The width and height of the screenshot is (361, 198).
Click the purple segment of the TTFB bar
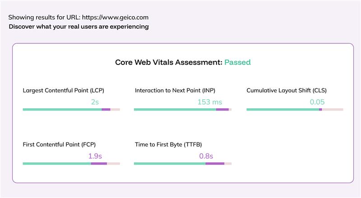215,163
